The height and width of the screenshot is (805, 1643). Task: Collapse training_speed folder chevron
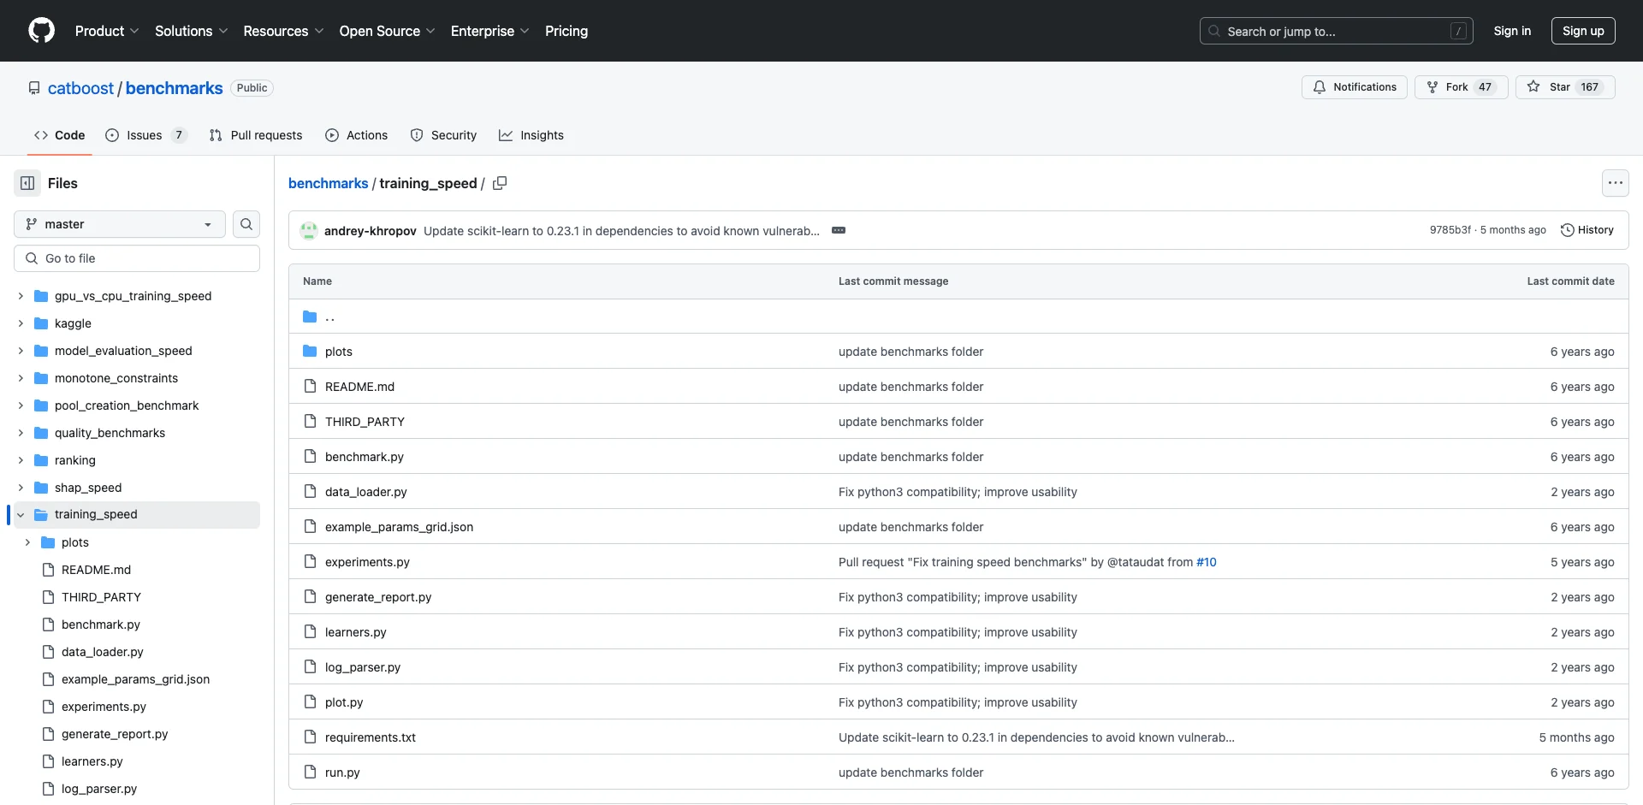[21, 515]
